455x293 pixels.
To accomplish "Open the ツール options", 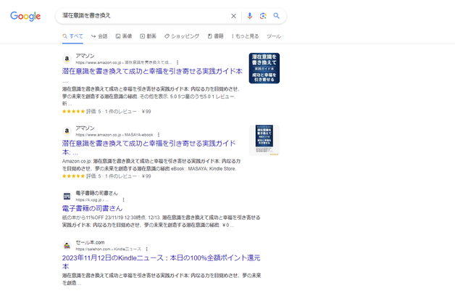I will tap(274, 36).
